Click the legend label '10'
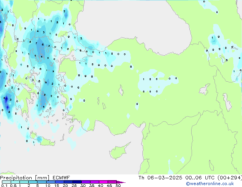Image resolution: width=242 pixels, height=187 pixels. coord(48,185)
